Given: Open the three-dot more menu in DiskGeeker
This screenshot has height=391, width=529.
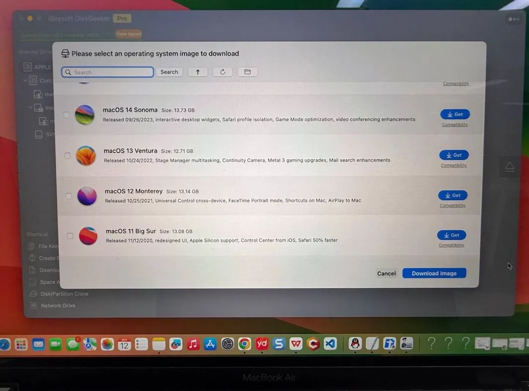Looking at the screenshot, I should click(514, 19).
